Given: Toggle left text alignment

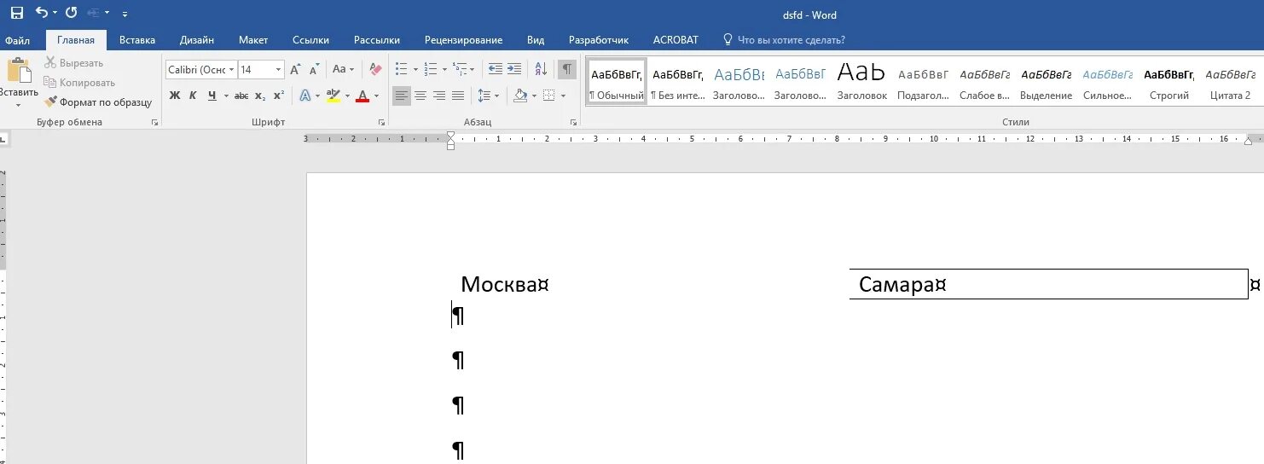Looking at the screenshot, I should [x=402, y=96].
